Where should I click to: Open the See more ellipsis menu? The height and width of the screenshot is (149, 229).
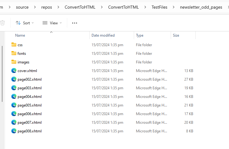(74, 23)
